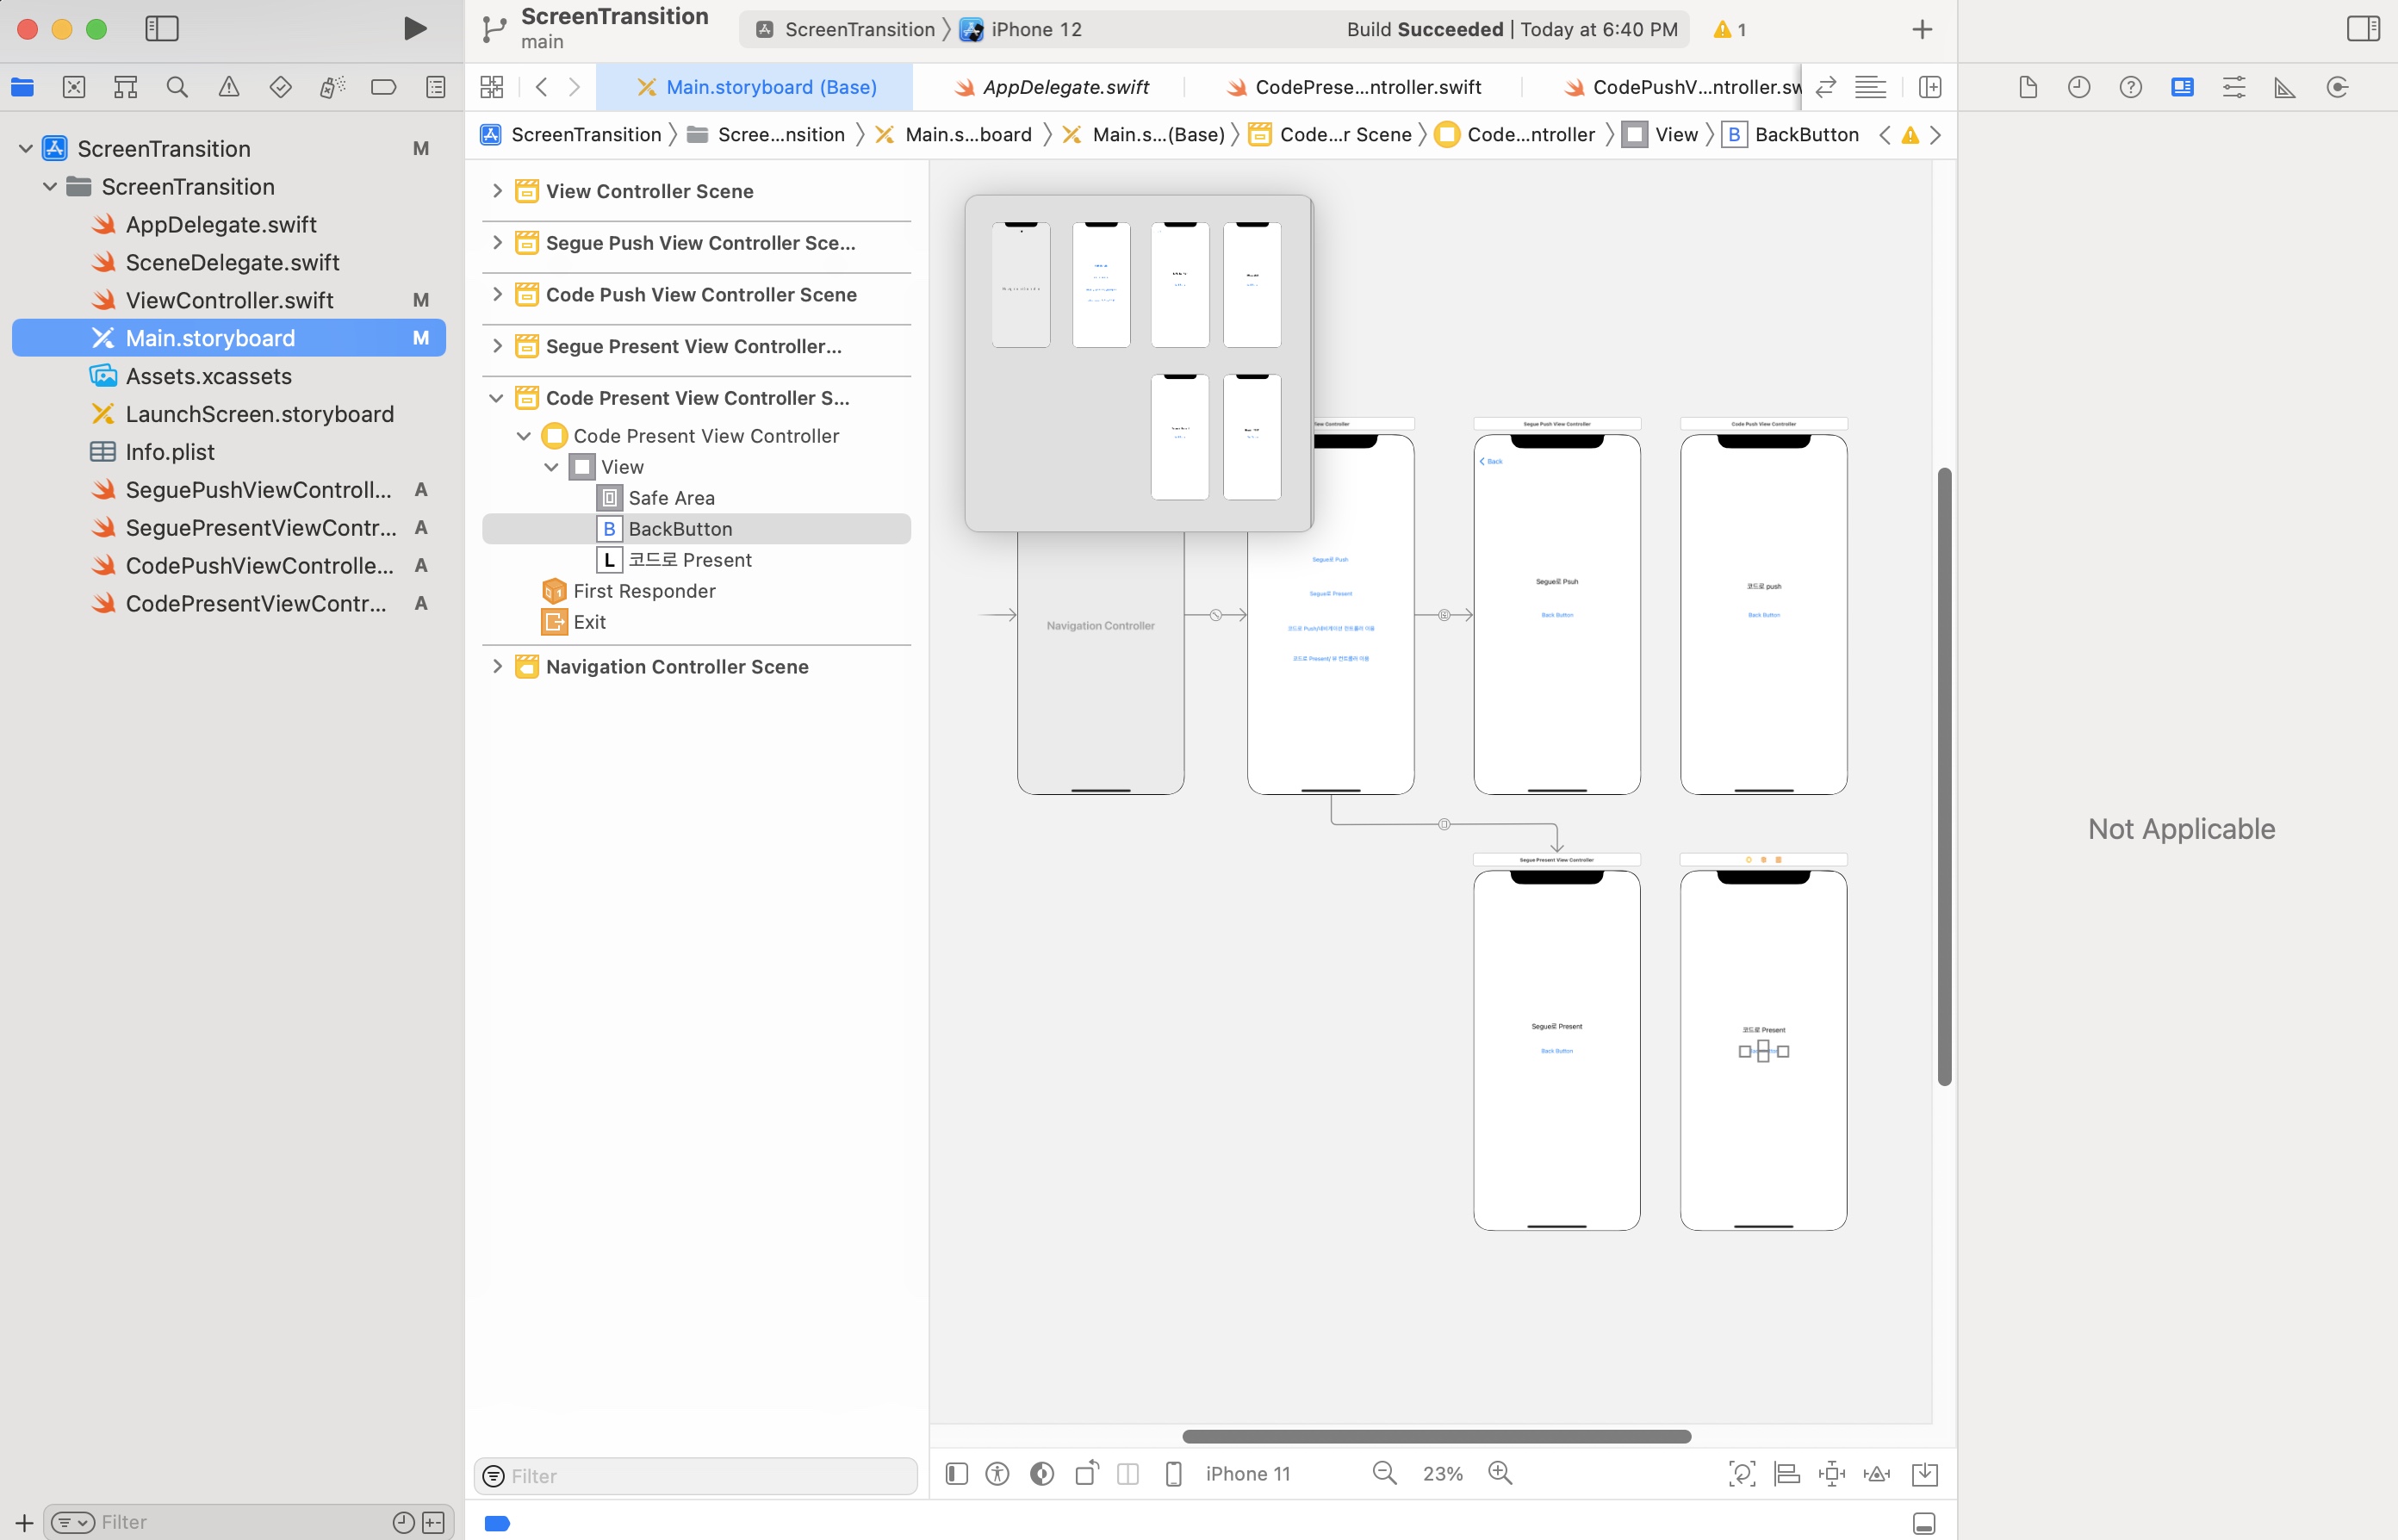Show the Size inspector ruler icon

click(x=2284, y=87)
